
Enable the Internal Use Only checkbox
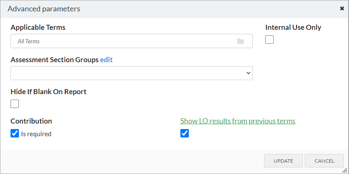pyautogui.click(x=270, y=40)
